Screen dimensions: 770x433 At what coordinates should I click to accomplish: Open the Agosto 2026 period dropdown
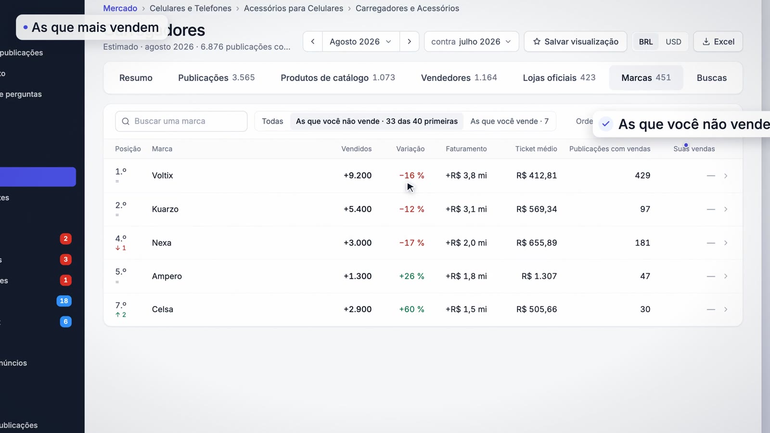click(x=361, y=41)
